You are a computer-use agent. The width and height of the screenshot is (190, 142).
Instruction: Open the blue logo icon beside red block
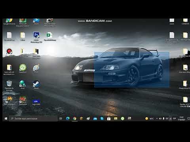click(36, 102)
